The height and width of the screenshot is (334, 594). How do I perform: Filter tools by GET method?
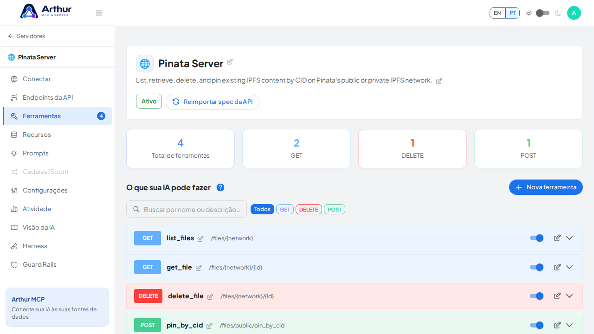point(285,209)
